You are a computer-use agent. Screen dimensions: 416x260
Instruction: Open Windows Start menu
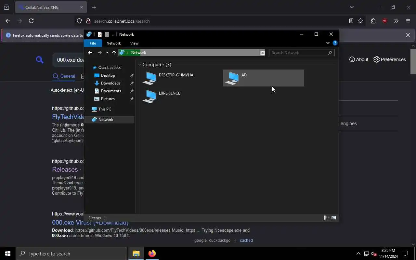(8, 253)
